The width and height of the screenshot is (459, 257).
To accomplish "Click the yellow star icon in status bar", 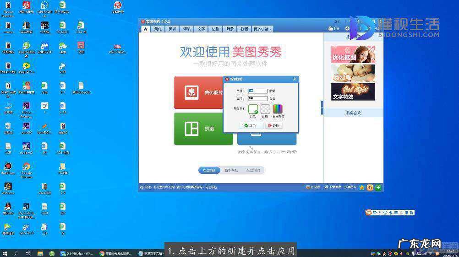I will 362,187.
